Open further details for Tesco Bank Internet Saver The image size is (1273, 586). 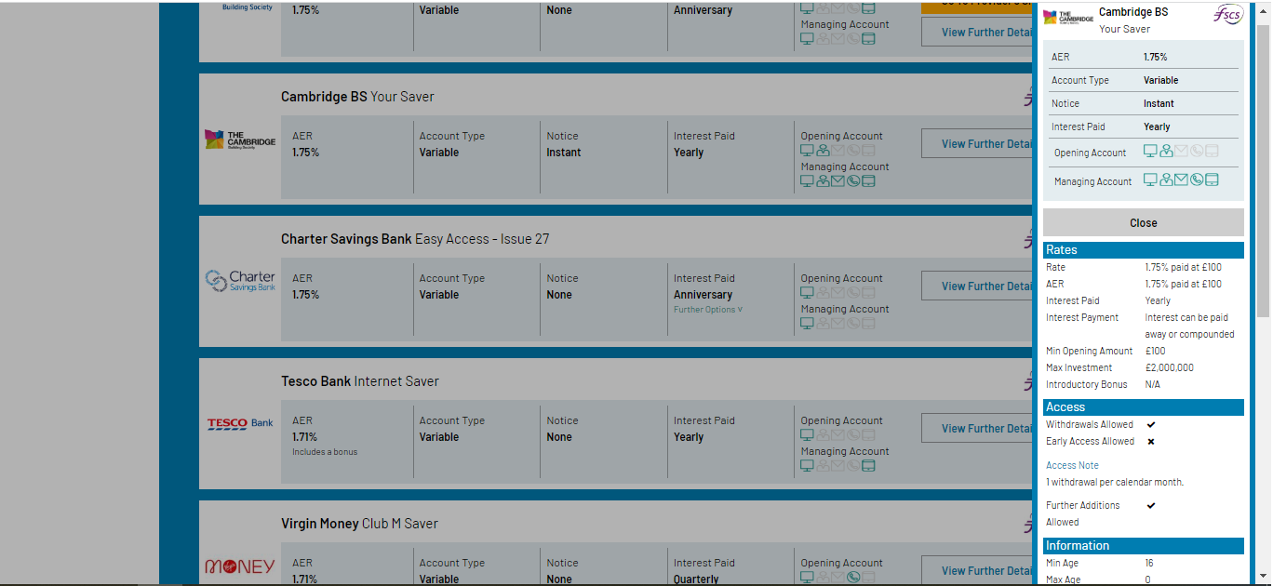tap(977, 429)
